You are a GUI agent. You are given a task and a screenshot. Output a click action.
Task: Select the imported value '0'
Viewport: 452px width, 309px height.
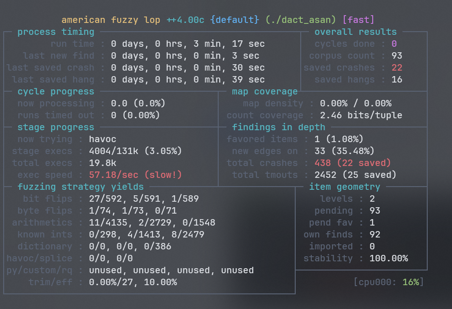[x=372, y=247]
